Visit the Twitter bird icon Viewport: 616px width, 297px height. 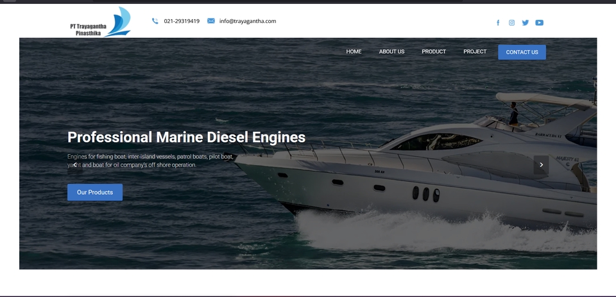[x=526, y=22]
